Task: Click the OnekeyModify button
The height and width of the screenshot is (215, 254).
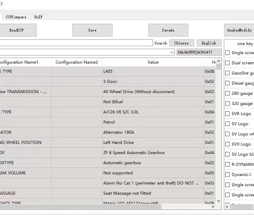Action: pyautogui.click(x=239, y=30)
